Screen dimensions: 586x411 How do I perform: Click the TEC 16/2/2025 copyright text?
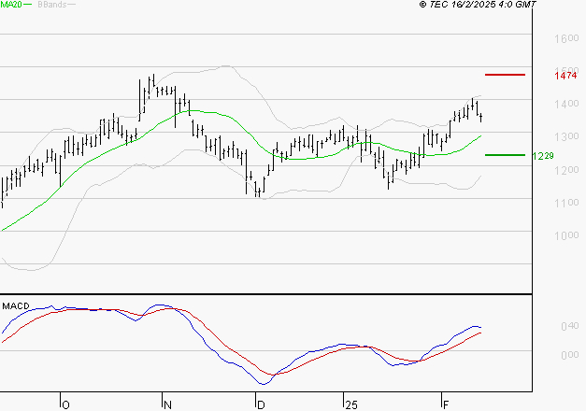click(x=478, y=5)
